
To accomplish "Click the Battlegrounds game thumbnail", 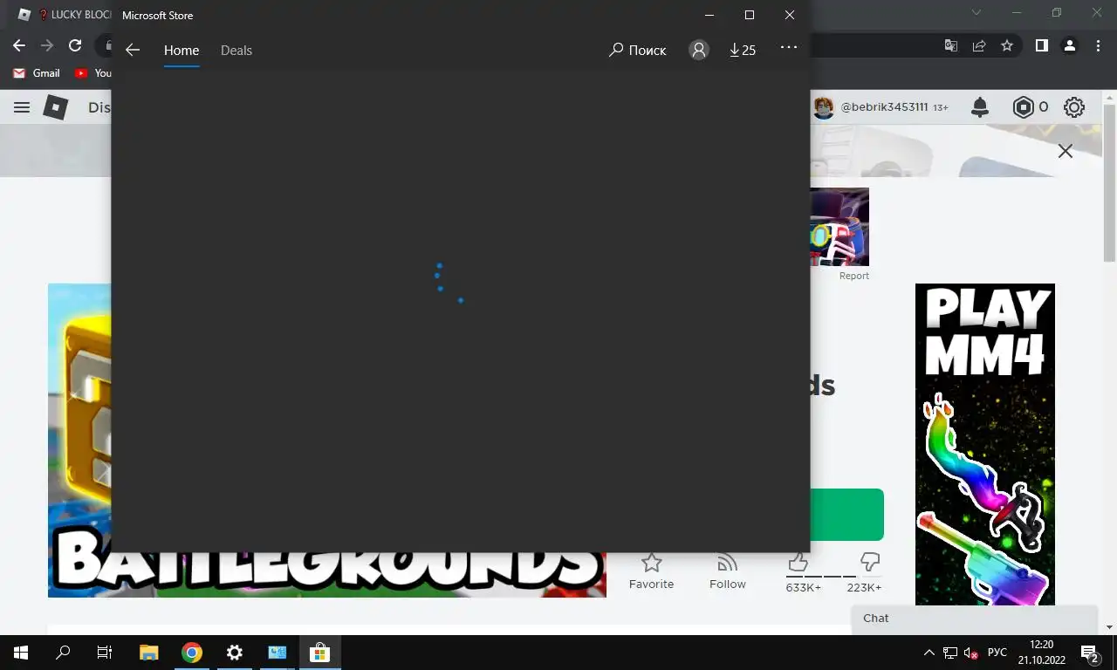I will point(326,574).
